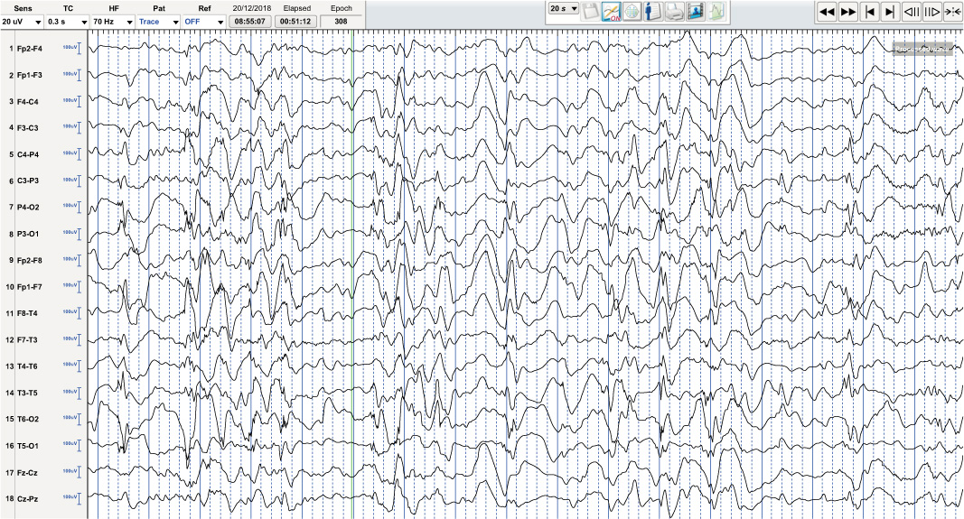
Task: Select channel label T3-T5
Action: pyautogui.click(x=27, y=393)
